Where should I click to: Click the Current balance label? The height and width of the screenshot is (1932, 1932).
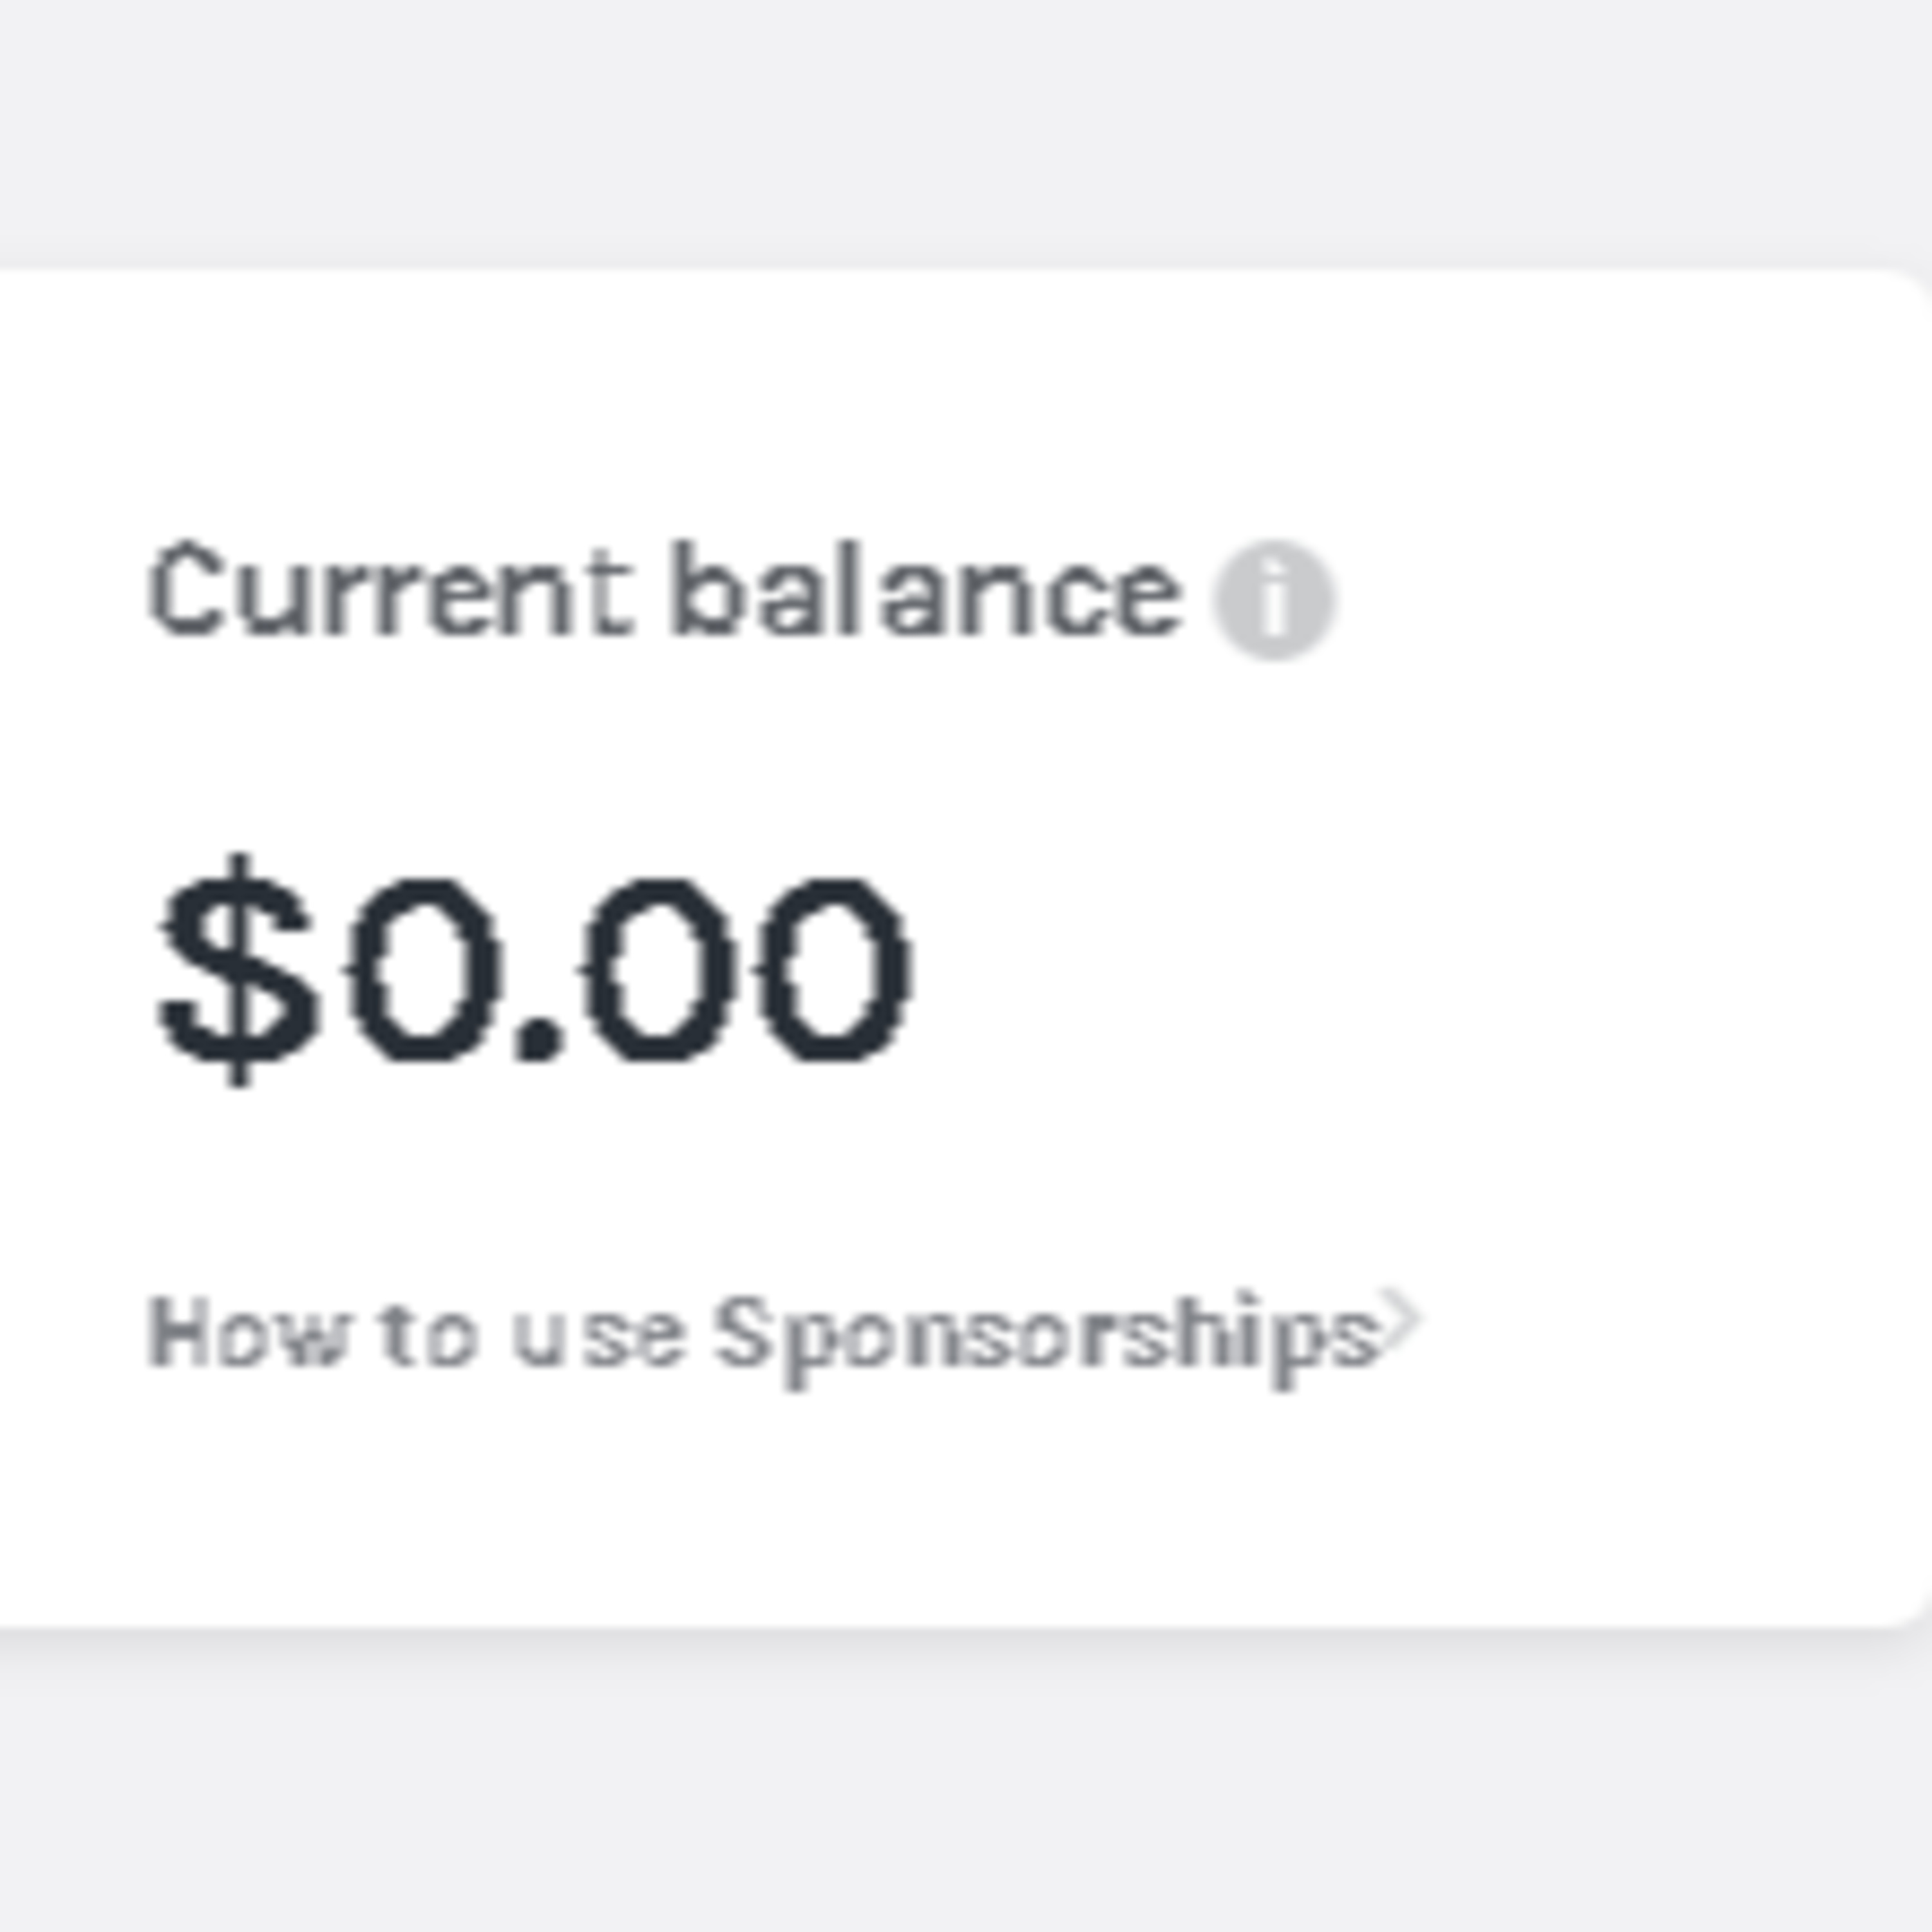[x=664, y=591]
